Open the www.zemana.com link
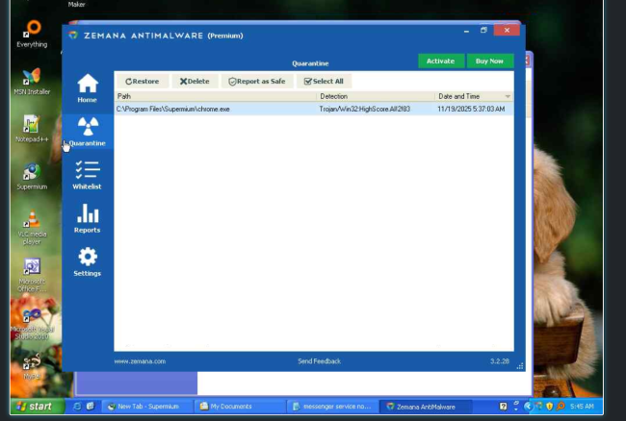Image resolution: width=626 pixels, height=421 pixels. 140,361
